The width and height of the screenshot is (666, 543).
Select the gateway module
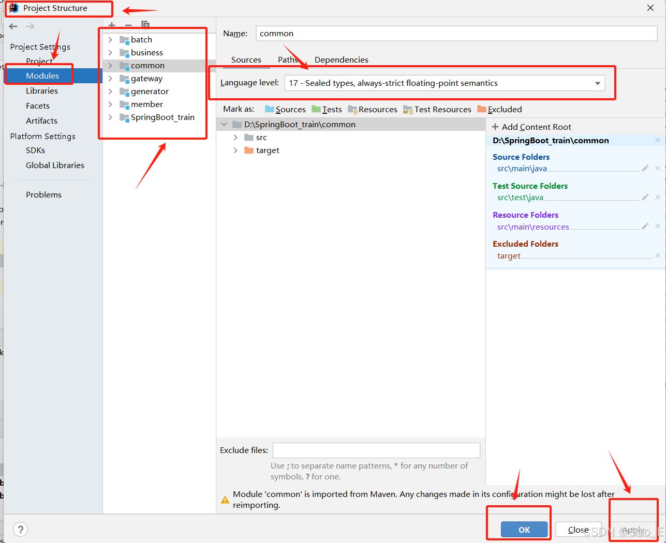[x=146, y=78]
